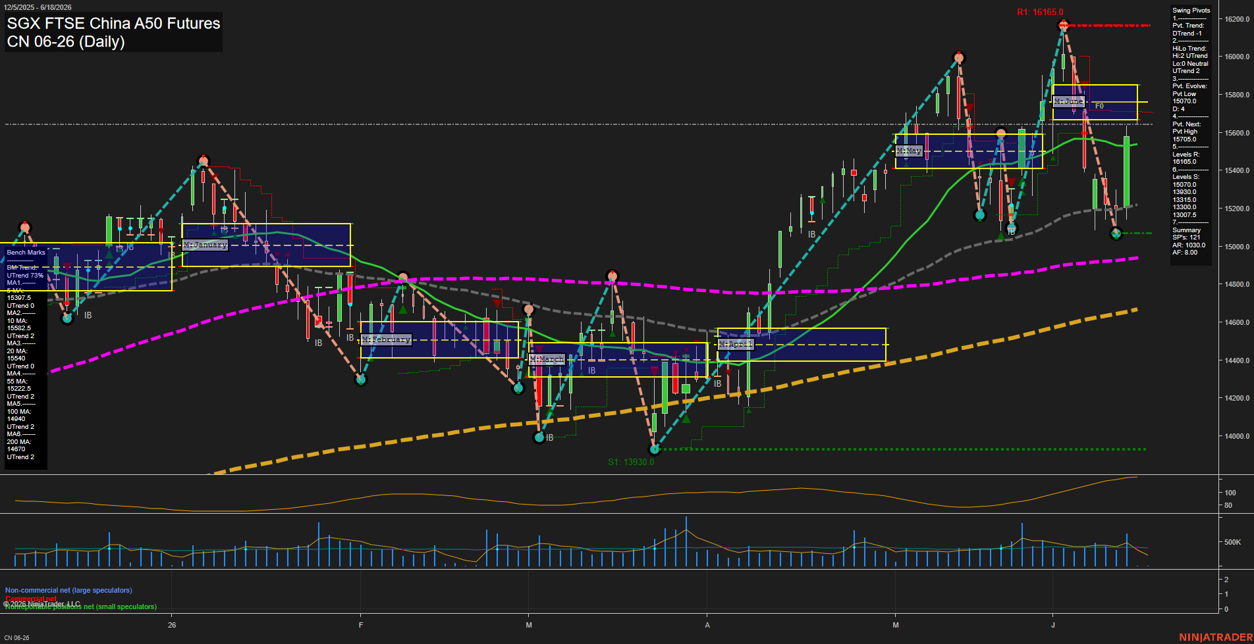Screen dimensions: 1254x644
Task: Click the Swing Pivots panel heading
Action: 1191,11
